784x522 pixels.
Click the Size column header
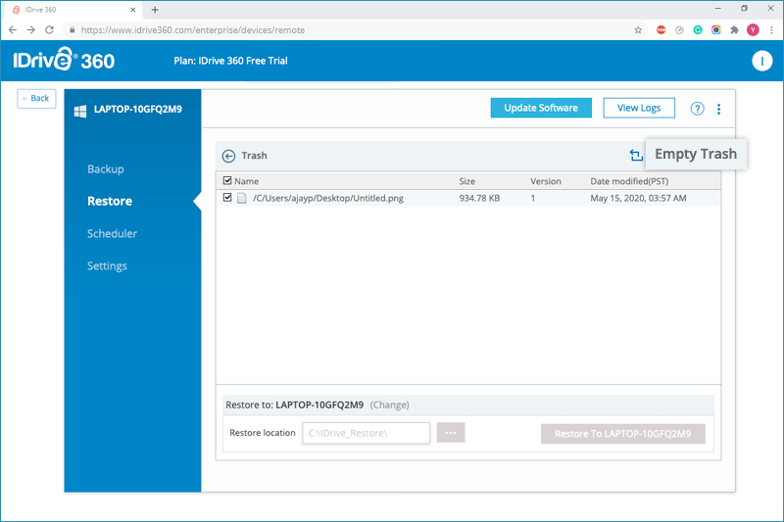[x=467, y=181]
